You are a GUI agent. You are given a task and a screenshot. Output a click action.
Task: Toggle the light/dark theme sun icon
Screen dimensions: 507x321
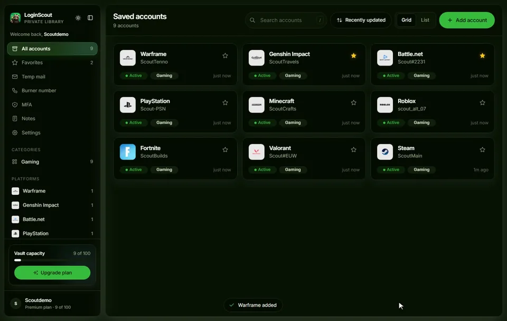pos(78,18)
